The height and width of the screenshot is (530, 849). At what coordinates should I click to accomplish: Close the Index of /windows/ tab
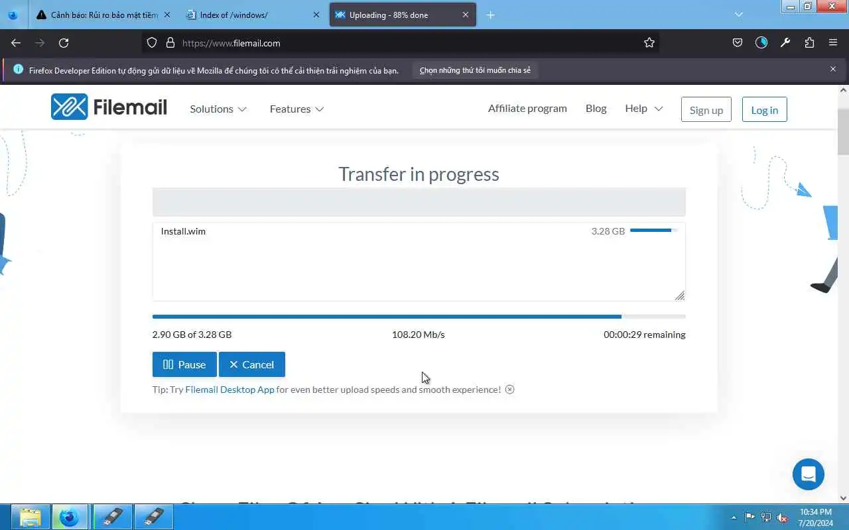[x=317, y=15]
